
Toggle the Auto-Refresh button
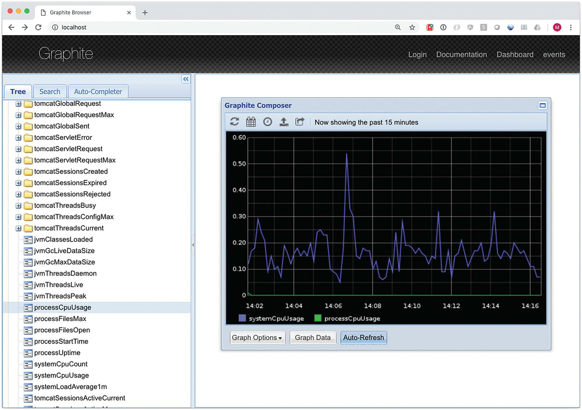coord(363,338)
